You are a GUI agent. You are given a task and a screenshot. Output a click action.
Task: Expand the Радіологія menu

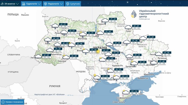tap(53, 4)
